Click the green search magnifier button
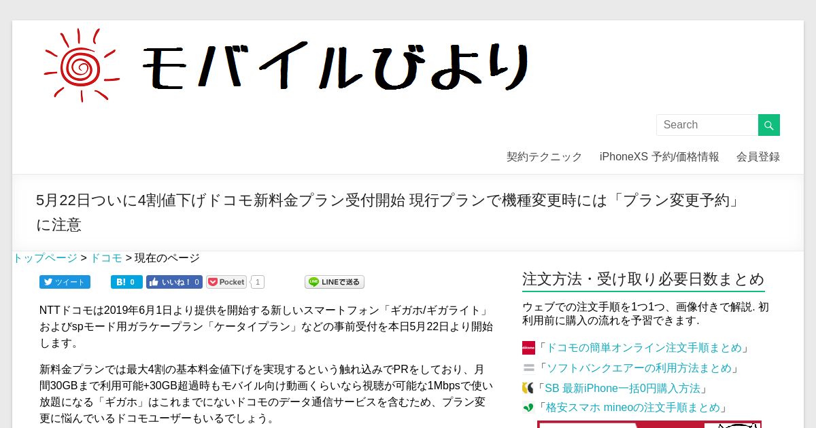This screenshot has width=816, height=428. click(x=769, y=125)
